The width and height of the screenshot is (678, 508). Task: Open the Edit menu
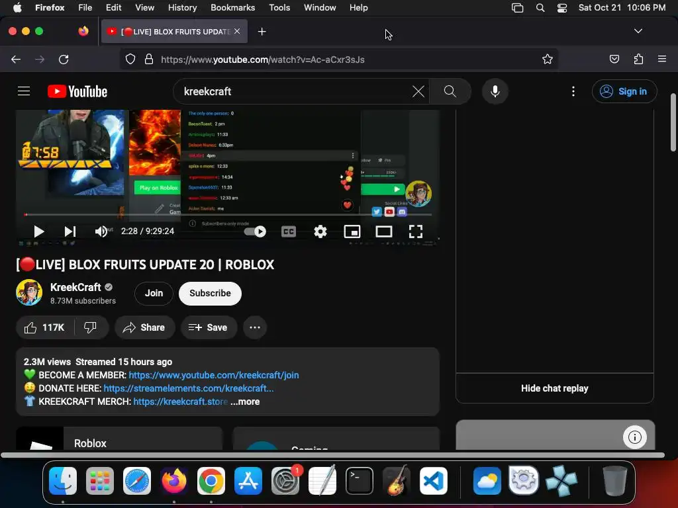tap(113, 7)
